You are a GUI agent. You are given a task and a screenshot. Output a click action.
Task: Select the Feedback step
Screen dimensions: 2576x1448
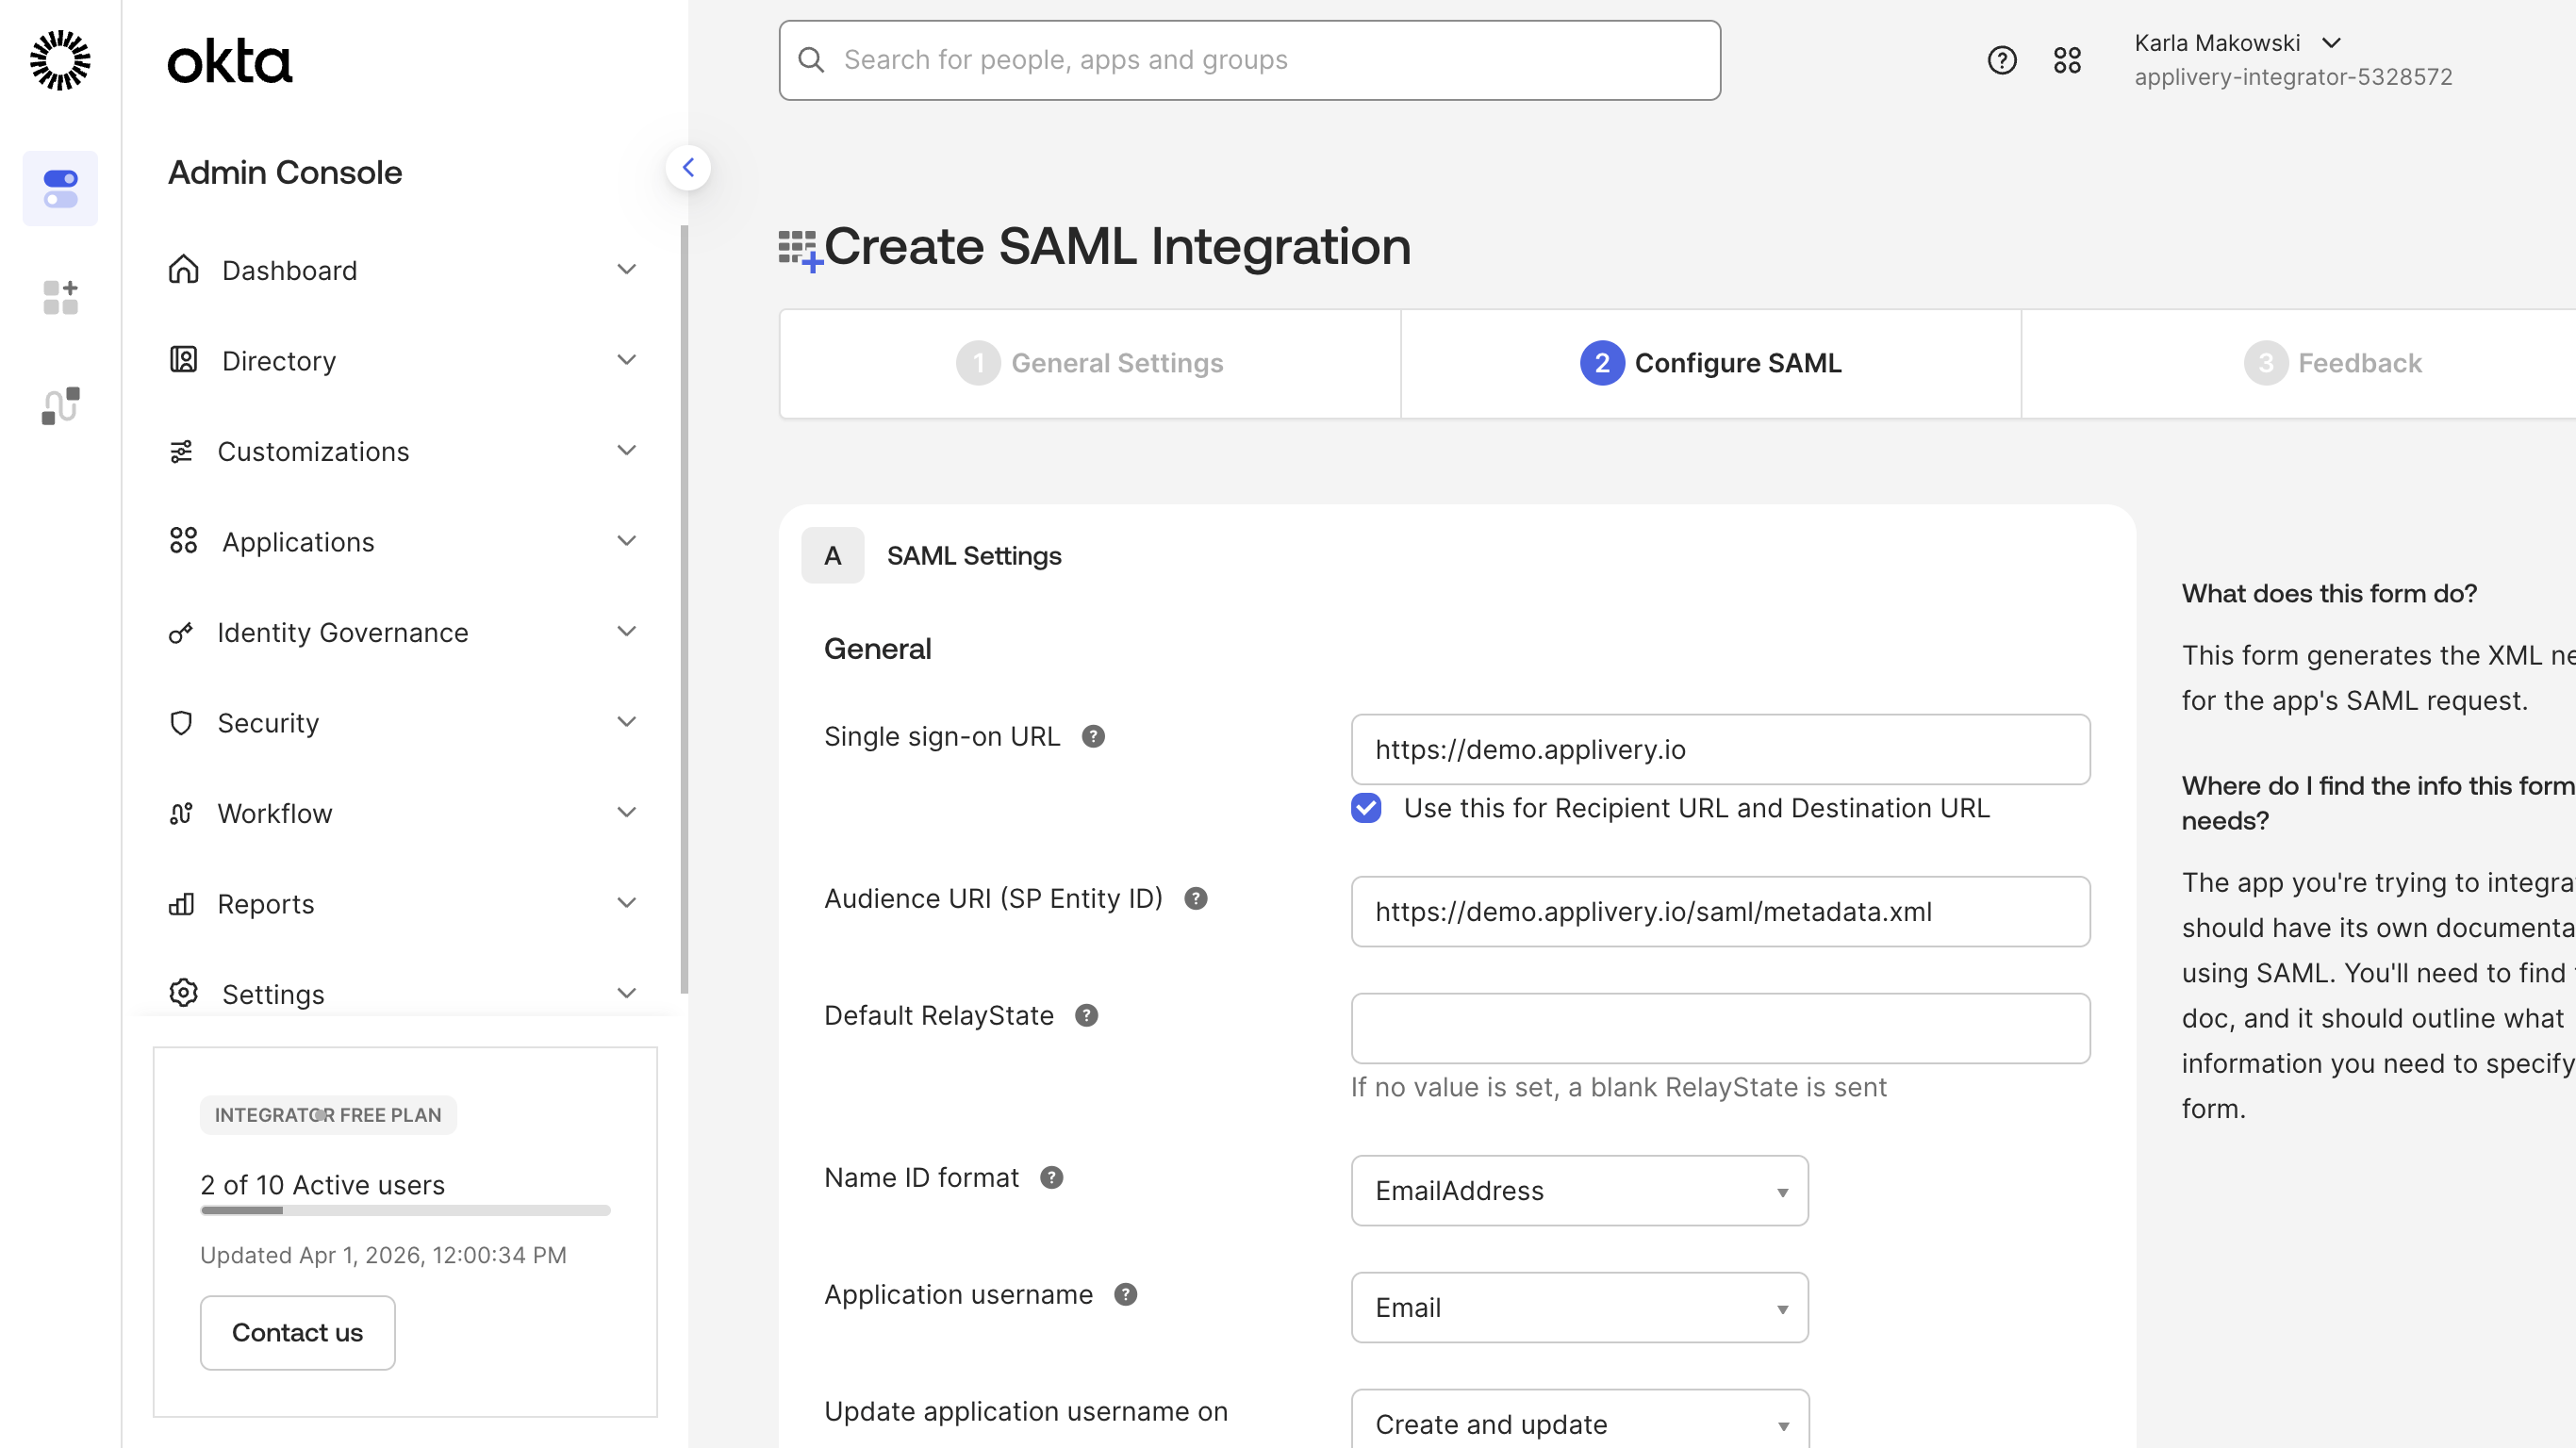pos(2334,363)
